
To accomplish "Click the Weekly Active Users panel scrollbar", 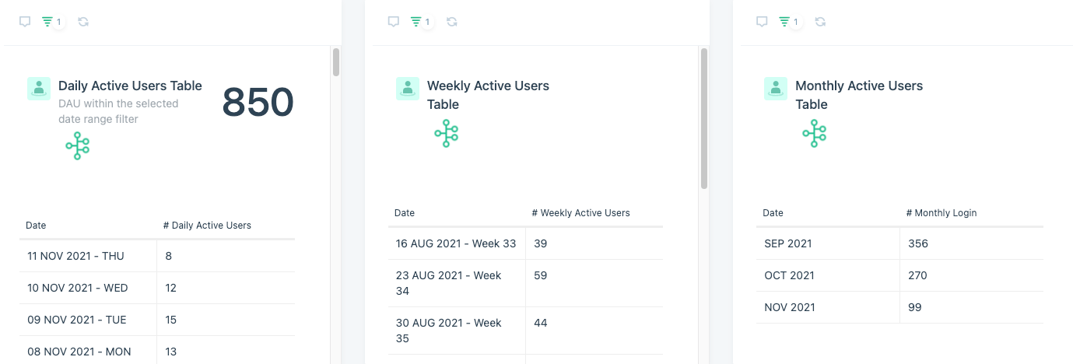I will [704, 118].
